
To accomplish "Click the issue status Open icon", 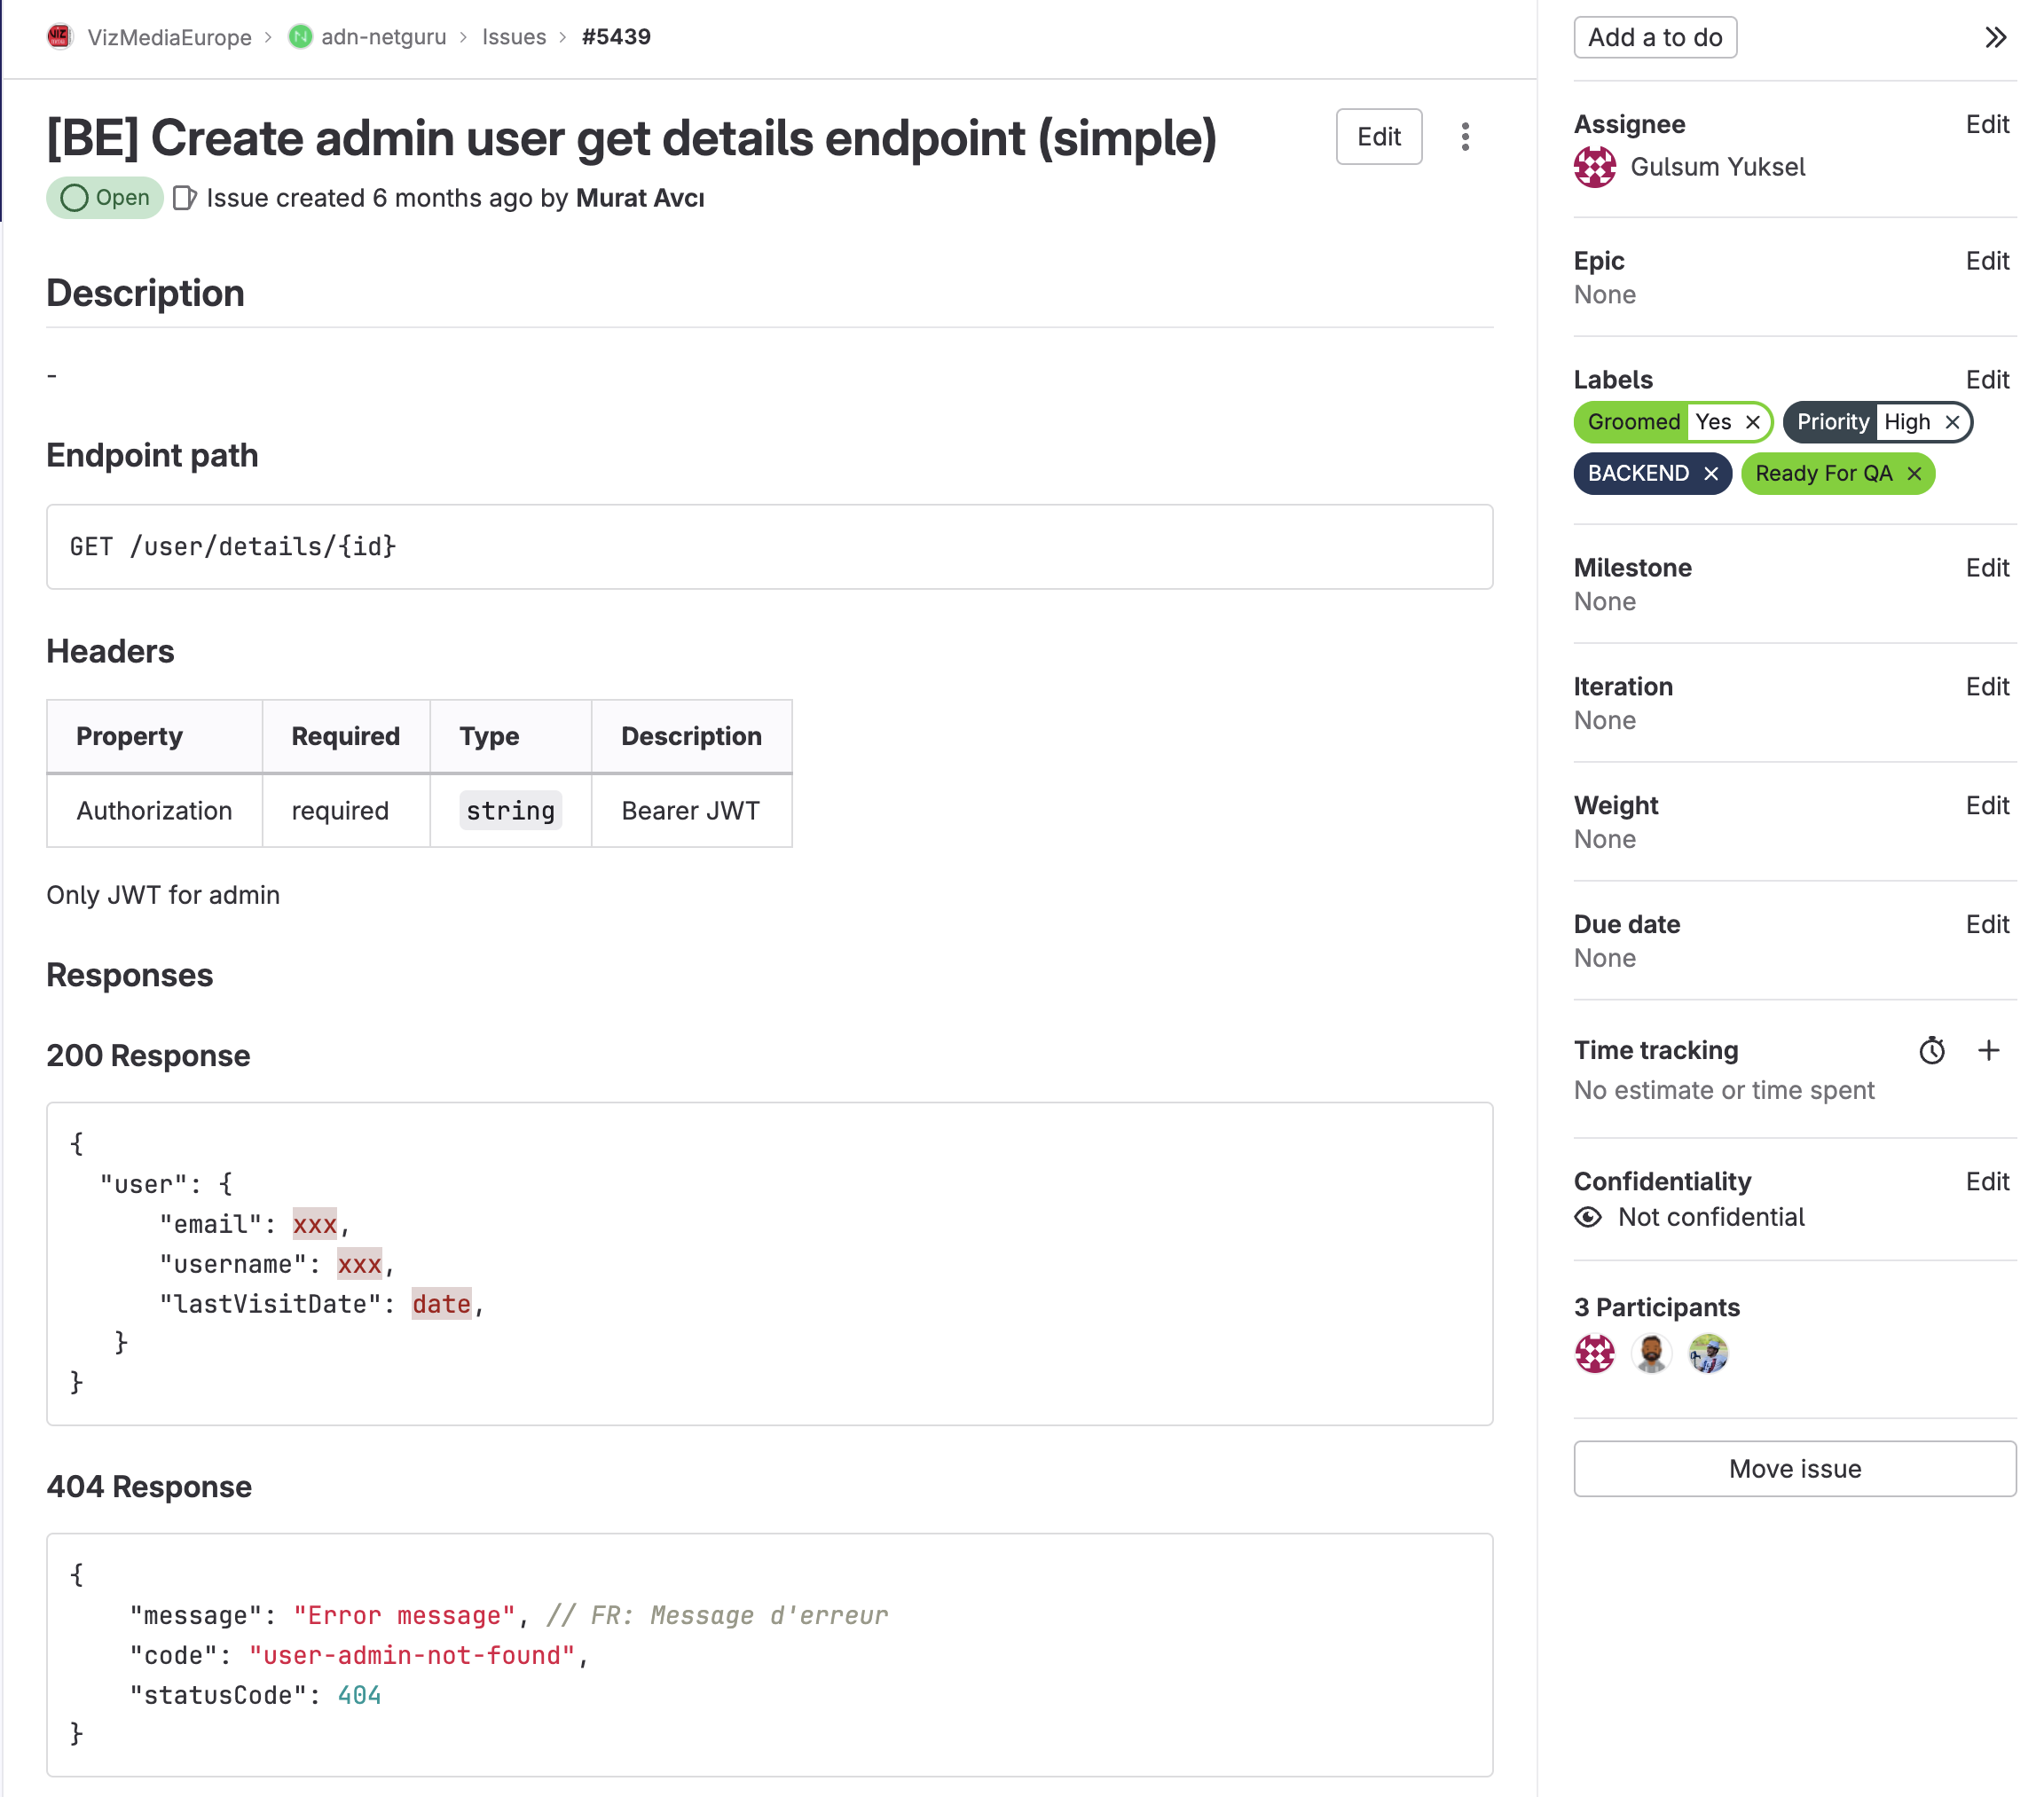I will (76, 196).
